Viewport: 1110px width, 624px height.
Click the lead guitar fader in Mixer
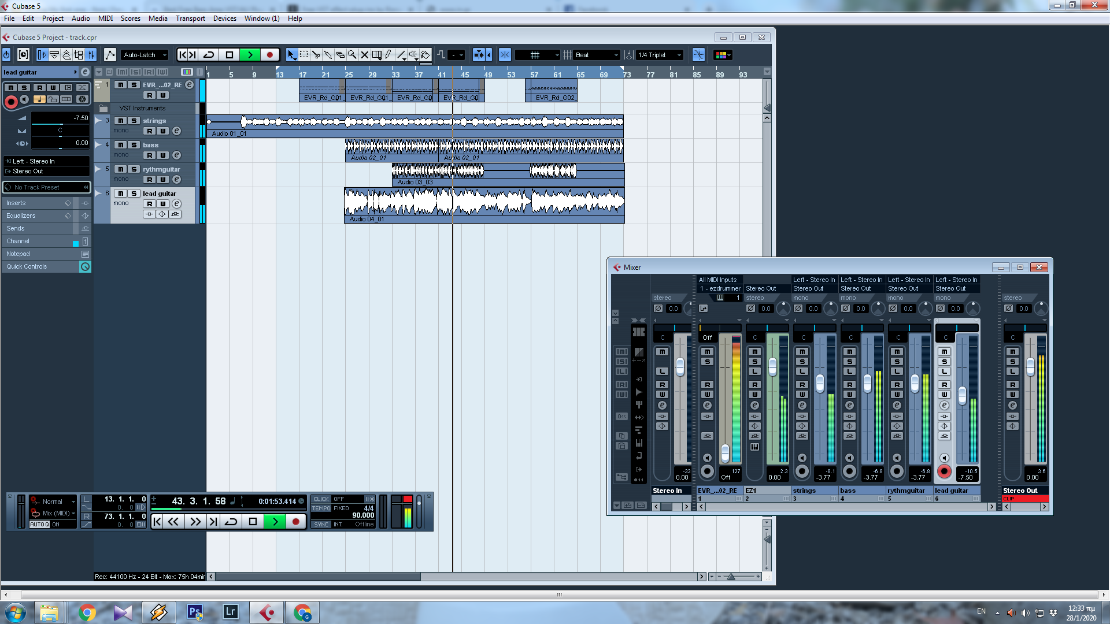[x=962, y=395]
